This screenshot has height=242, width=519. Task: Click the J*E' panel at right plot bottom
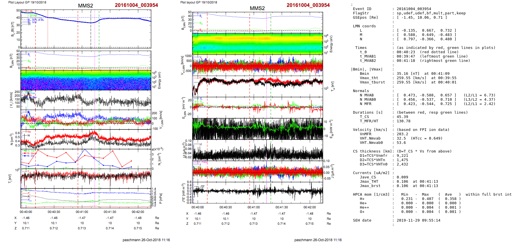point(257,192)
